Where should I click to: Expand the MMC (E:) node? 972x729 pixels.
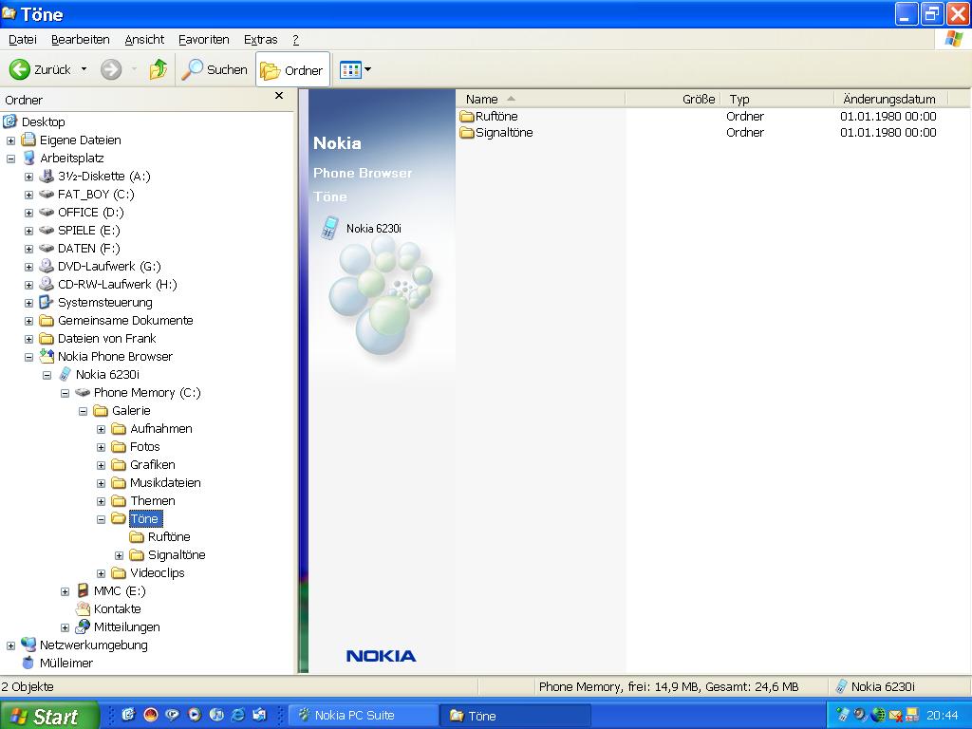[x=65, y=591]
